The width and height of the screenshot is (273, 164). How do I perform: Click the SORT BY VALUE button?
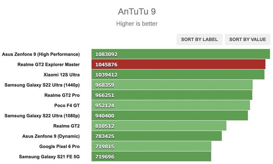tap(248, 39)
